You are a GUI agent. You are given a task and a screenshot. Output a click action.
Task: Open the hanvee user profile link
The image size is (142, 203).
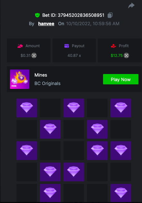46,24
